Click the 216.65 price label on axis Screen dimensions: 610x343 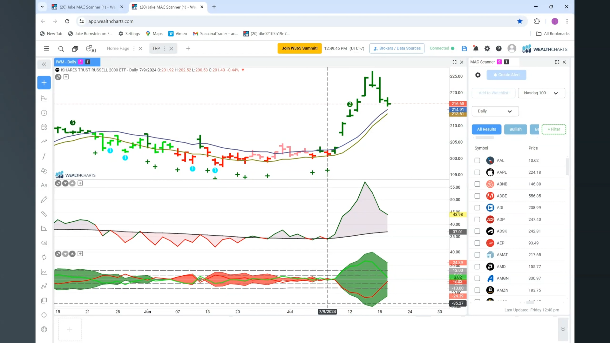[457, 104]
